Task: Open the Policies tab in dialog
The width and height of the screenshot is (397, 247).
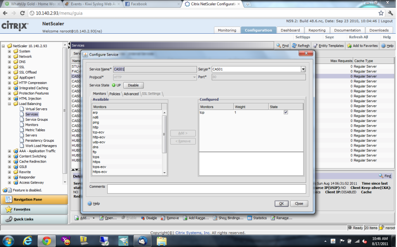Action: [115, 94]
